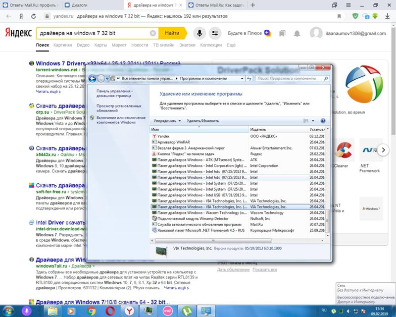The width and height of the screenshot is (396, 317).
Task: Click the yellow 'Найти' button
Action: coord(172,33)
